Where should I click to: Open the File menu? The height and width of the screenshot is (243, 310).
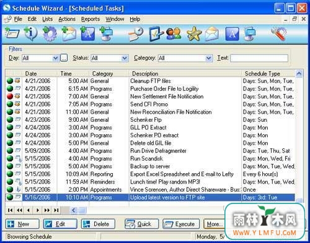tap(18, 19)
